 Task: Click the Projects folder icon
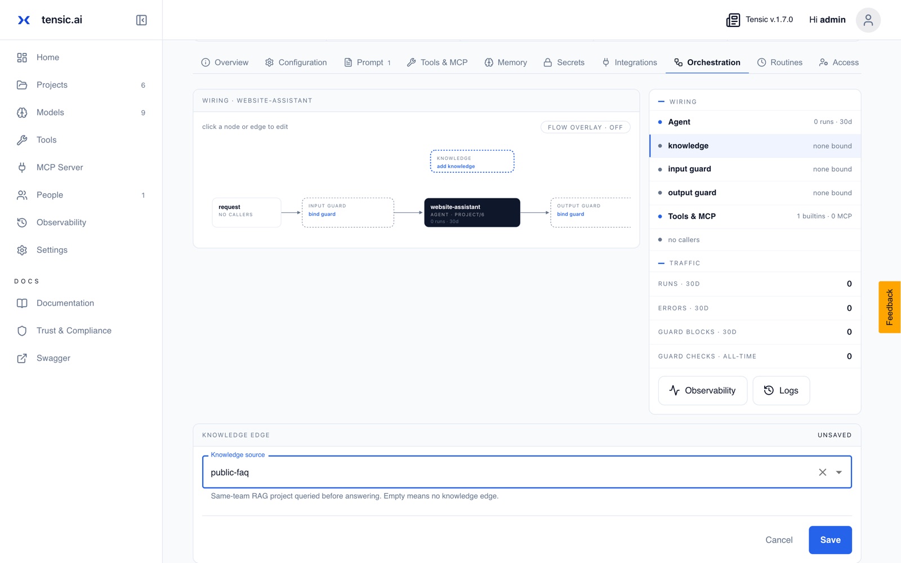click(x=22, y=85)
